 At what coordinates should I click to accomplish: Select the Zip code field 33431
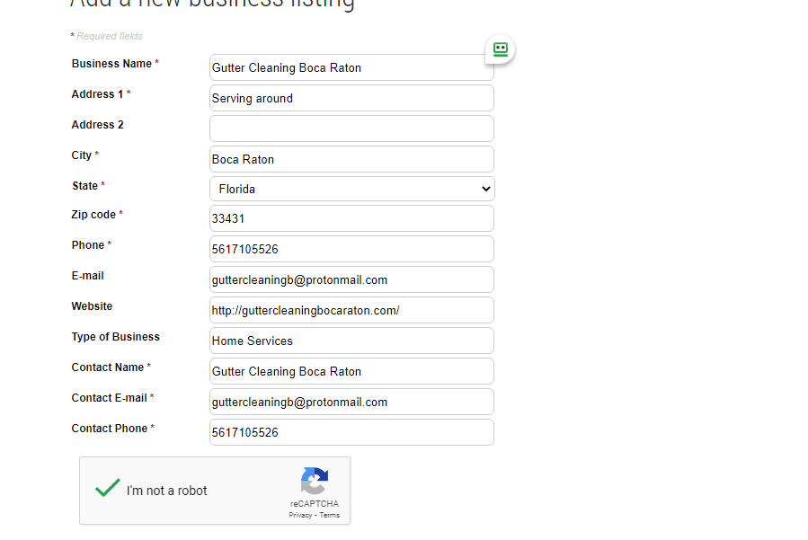coord(351,218)
